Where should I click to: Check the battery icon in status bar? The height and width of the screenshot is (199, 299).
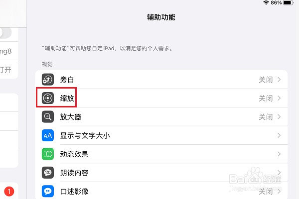(x=289, y=2)
